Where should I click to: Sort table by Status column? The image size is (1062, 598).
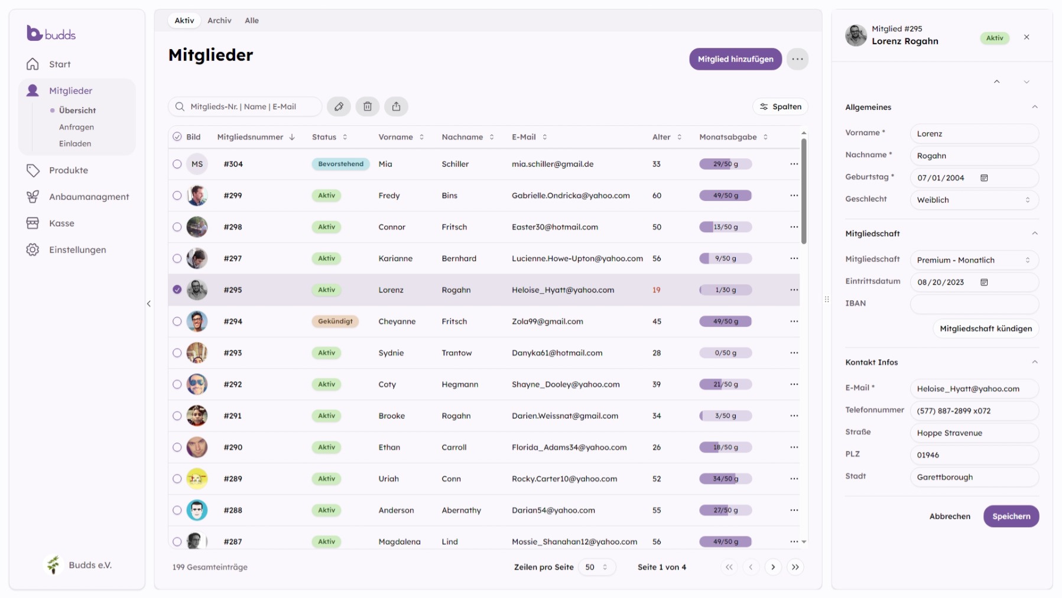(330, 137)
